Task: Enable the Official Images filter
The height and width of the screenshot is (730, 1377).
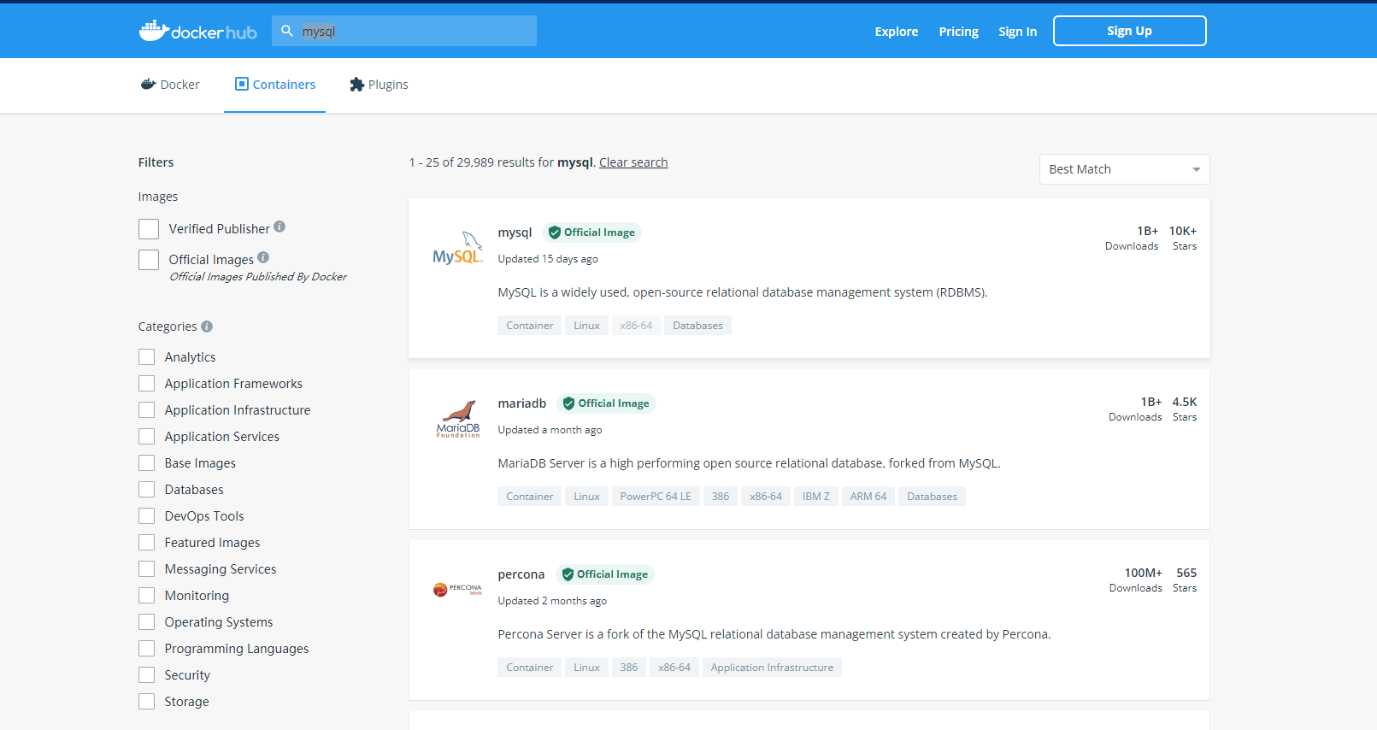Action: tap(149, 260)
